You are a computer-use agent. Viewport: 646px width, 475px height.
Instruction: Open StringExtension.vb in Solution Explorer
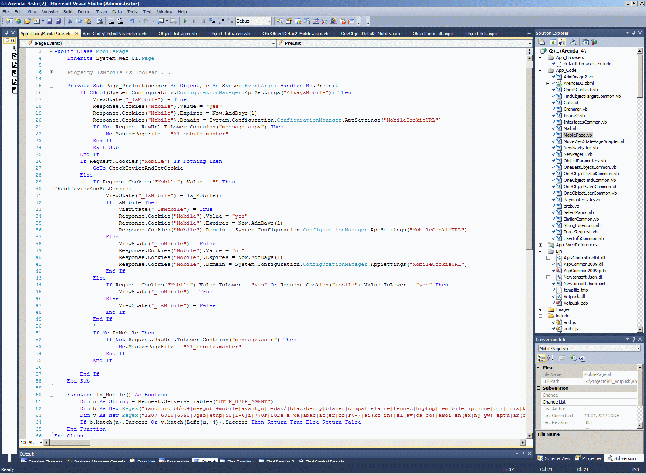click(581, 225)
